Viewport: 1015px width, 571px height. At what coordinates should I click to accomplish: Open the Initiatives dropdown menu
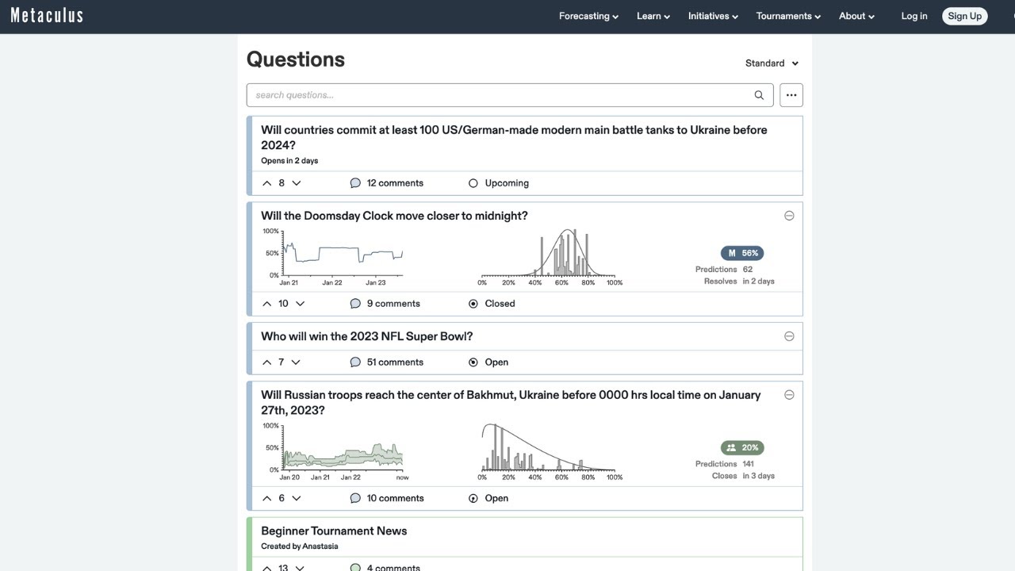713,16
